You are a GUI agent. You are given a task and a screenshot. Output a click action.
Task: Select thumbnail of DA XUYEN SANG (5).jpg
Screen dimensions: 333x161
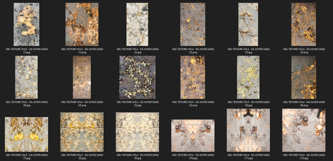(137, 77)
